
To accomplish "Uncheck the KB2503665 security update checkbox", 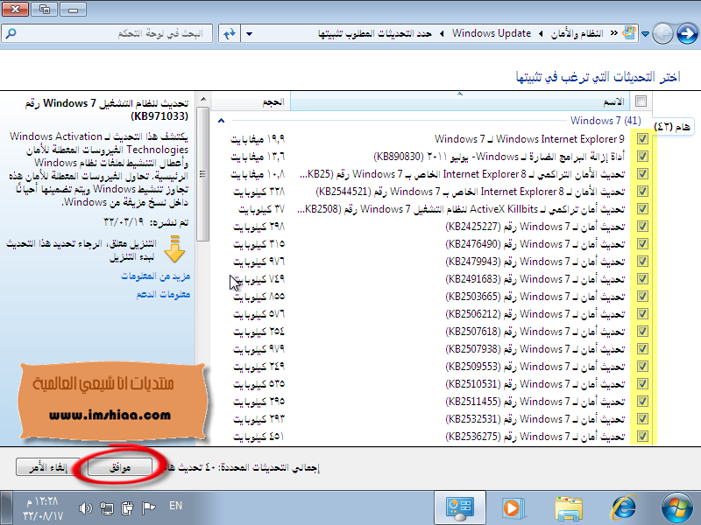I will (642, 297).
